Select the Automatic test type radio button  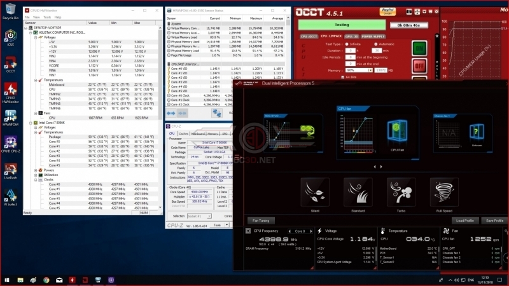pos(375,44)
